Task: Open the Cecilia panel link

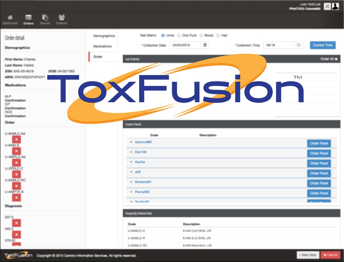Action: [140, 162]
